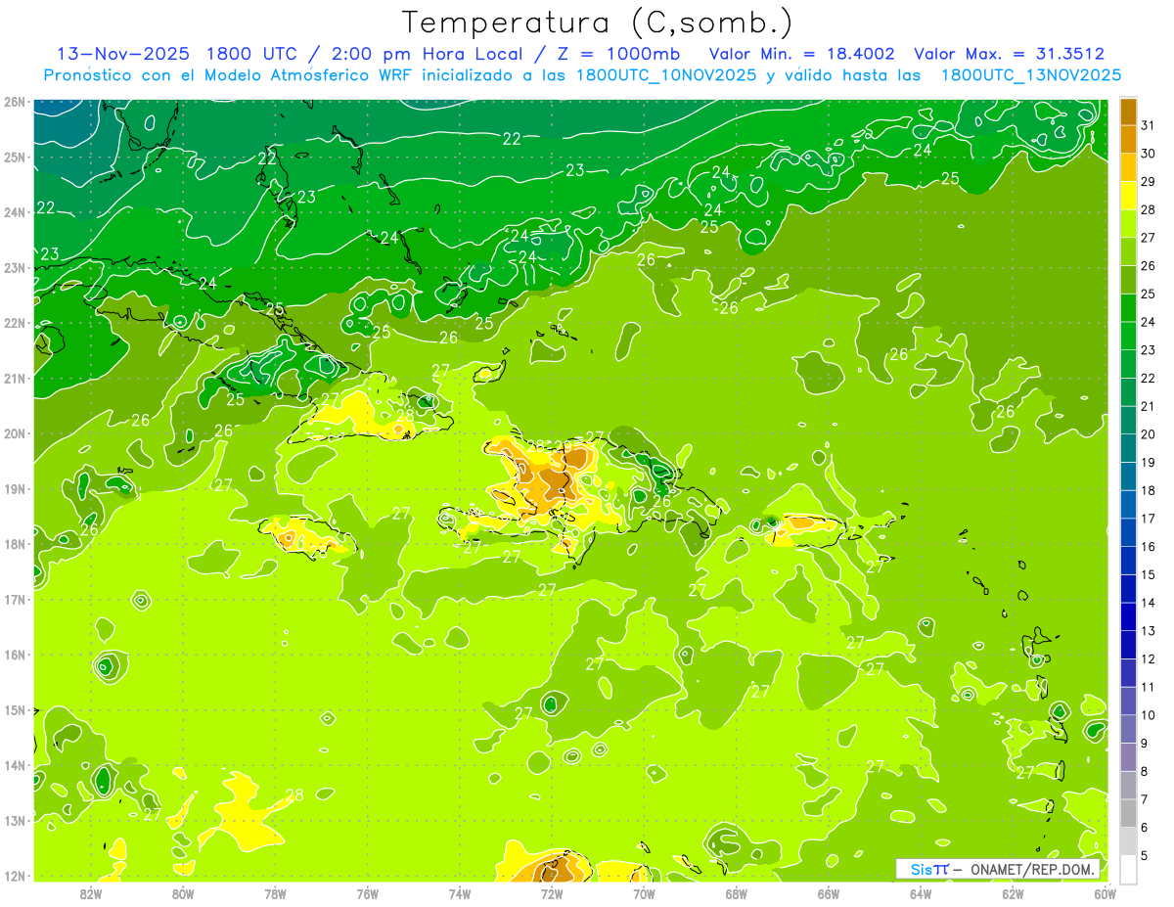
Task: Click the 76W longitude axis label
Action: coord(367,893)
